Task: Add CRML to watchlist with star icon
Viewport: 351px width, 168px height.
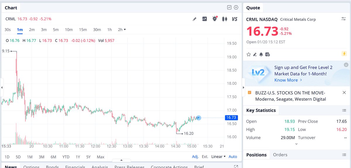Action: coord(249,54)
